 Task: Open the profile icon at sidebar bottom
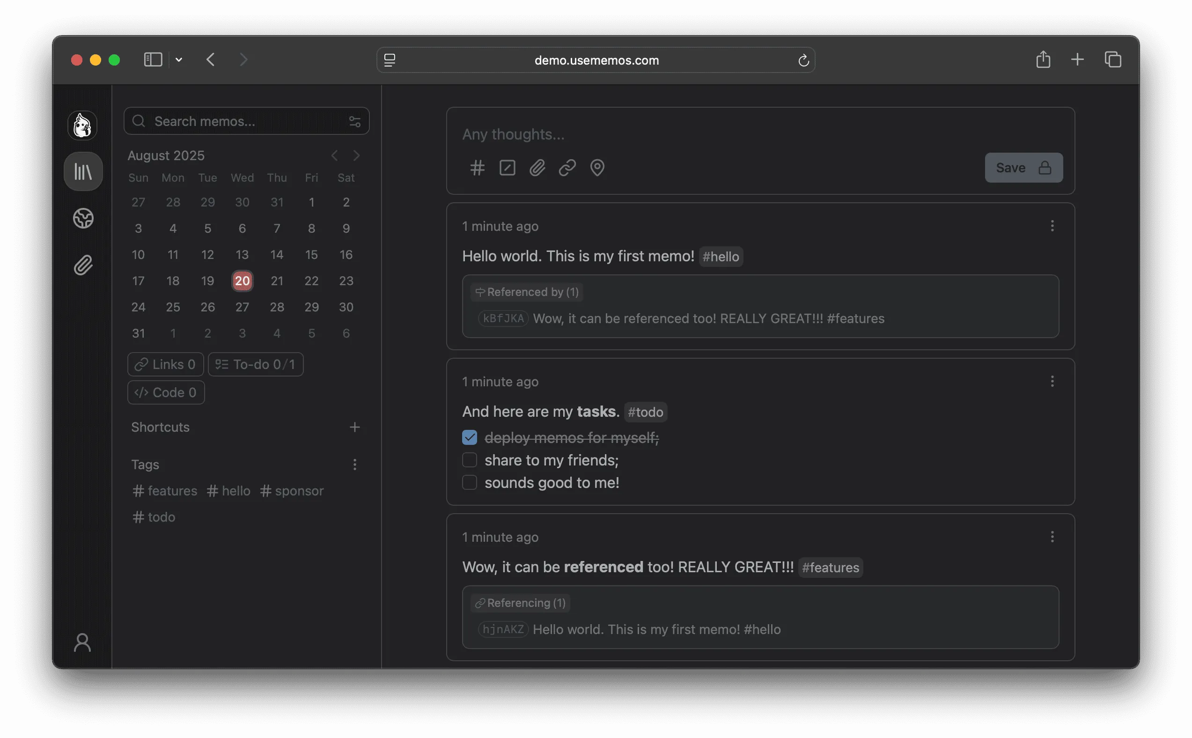point(82,643)
